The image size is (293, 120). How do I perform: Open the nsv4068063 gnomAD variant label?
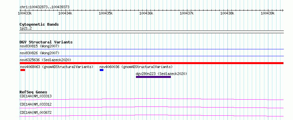pyautogui.click(x=56, y=67)
